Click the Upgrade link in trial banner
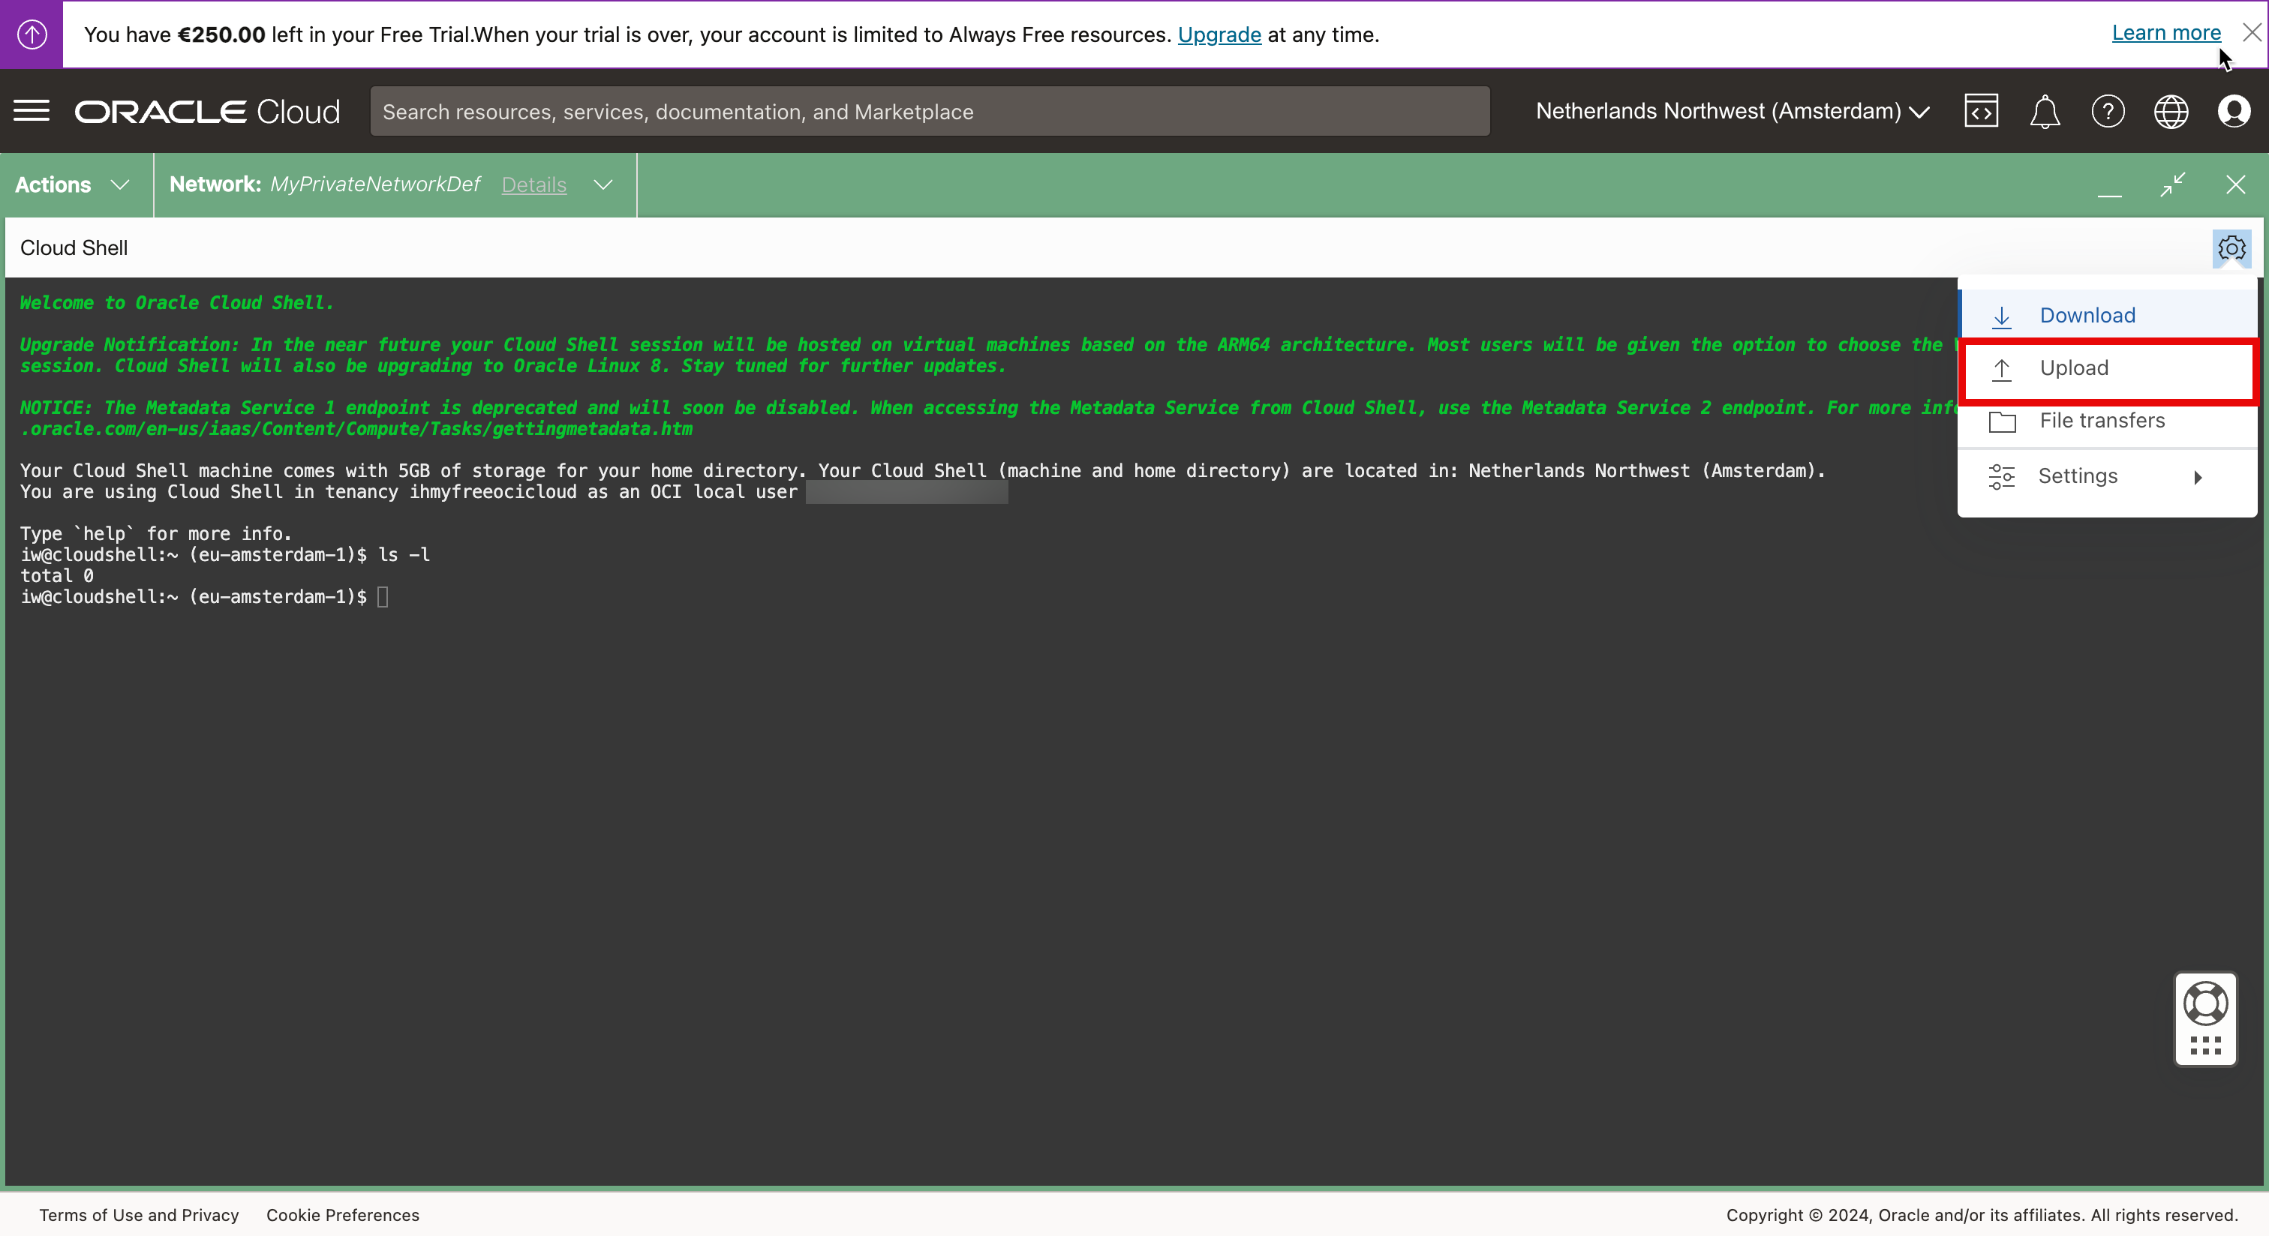The image size is (2269, 1236). pos(1219,35)
